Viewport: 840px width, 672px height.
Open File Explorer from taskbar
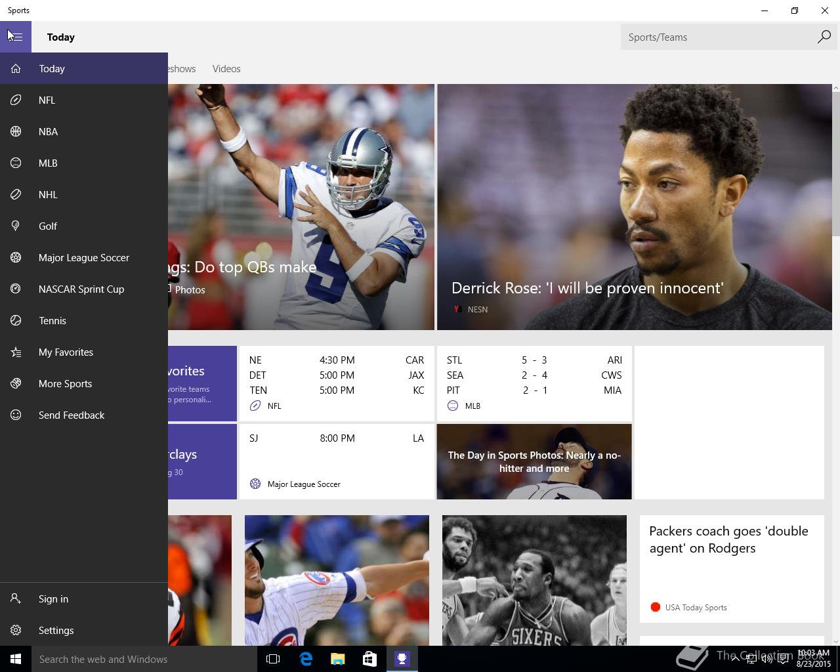click(x=337, y=659)
